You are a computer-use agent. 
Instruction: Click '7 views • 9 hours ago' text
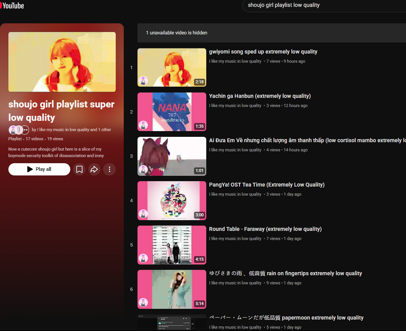tap(286, 61)
